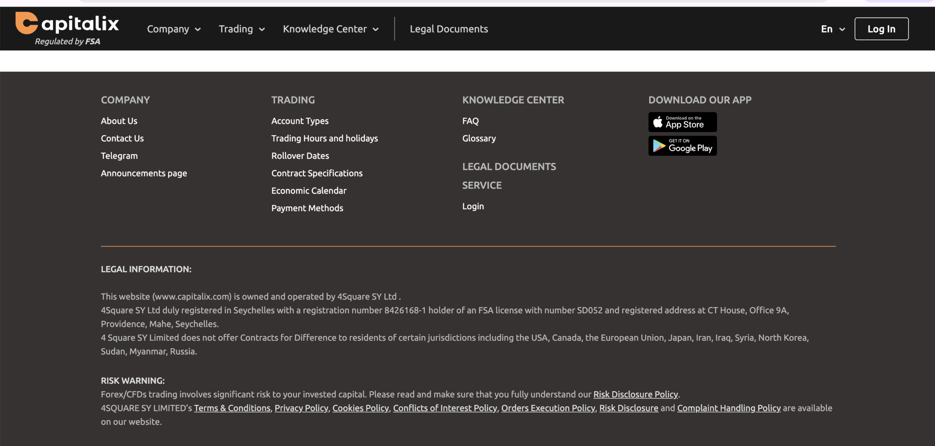Go to Announcements page link
Image resolution: width=935 pixels, height=446 pixels.
[x=144, y=173]
